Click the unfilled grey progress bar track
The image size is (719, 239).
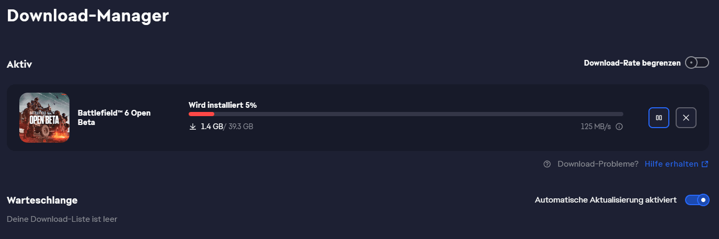coord(418,114)
